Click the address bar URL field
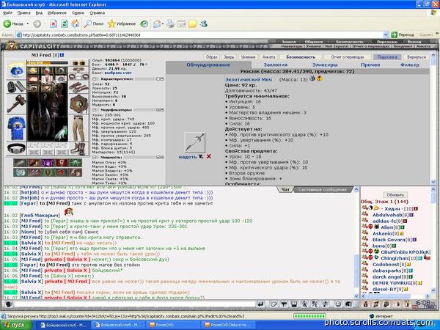 [x=199, y=34]
